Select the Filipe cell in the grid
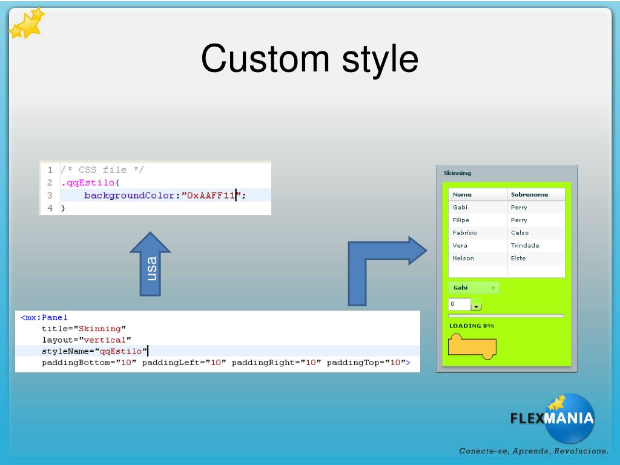Viewport: 620px width, 465px height. [478, 220]
